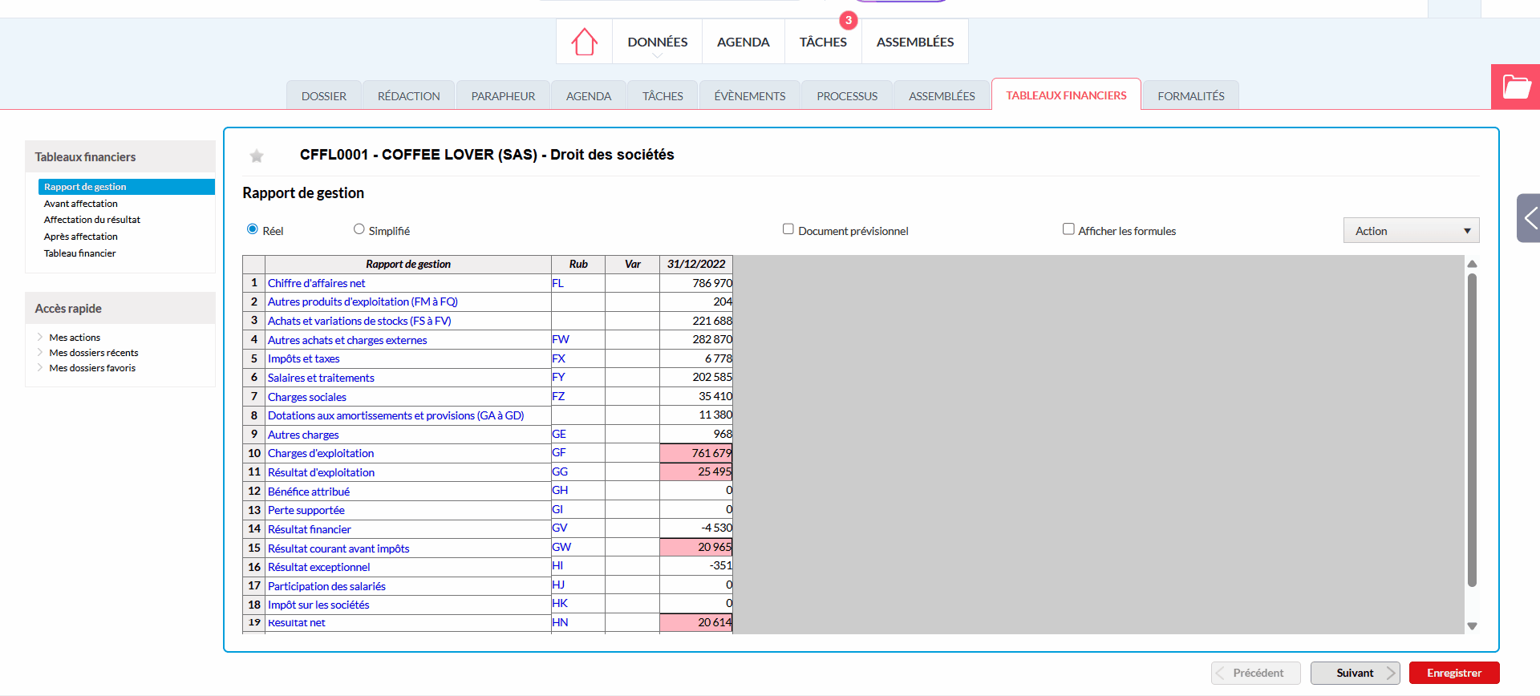Open the top ASSEMBLÉES menu
Screen dimensions: 1540x696
pos(915,42)
